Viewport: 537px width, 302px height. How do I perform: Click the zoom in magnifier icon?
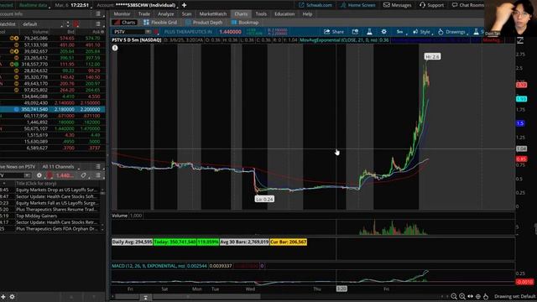[x=462, y=296]
